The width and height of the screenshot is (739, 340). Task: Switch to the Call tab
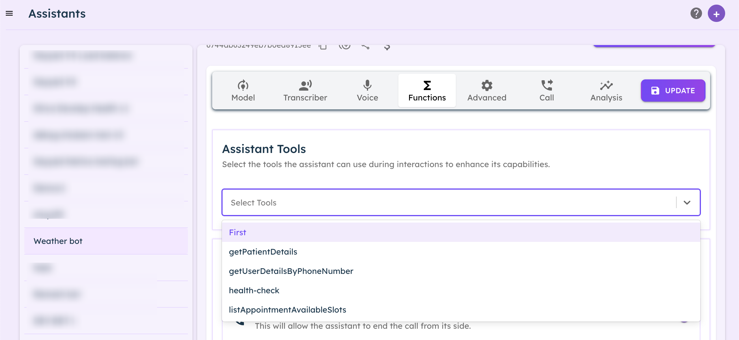pos(546,91)
